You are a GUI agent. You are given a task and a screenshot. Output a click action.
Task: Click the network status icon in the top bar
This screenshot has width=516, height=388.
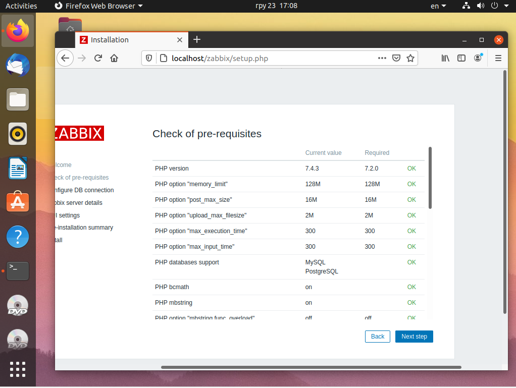coord(466,6)
